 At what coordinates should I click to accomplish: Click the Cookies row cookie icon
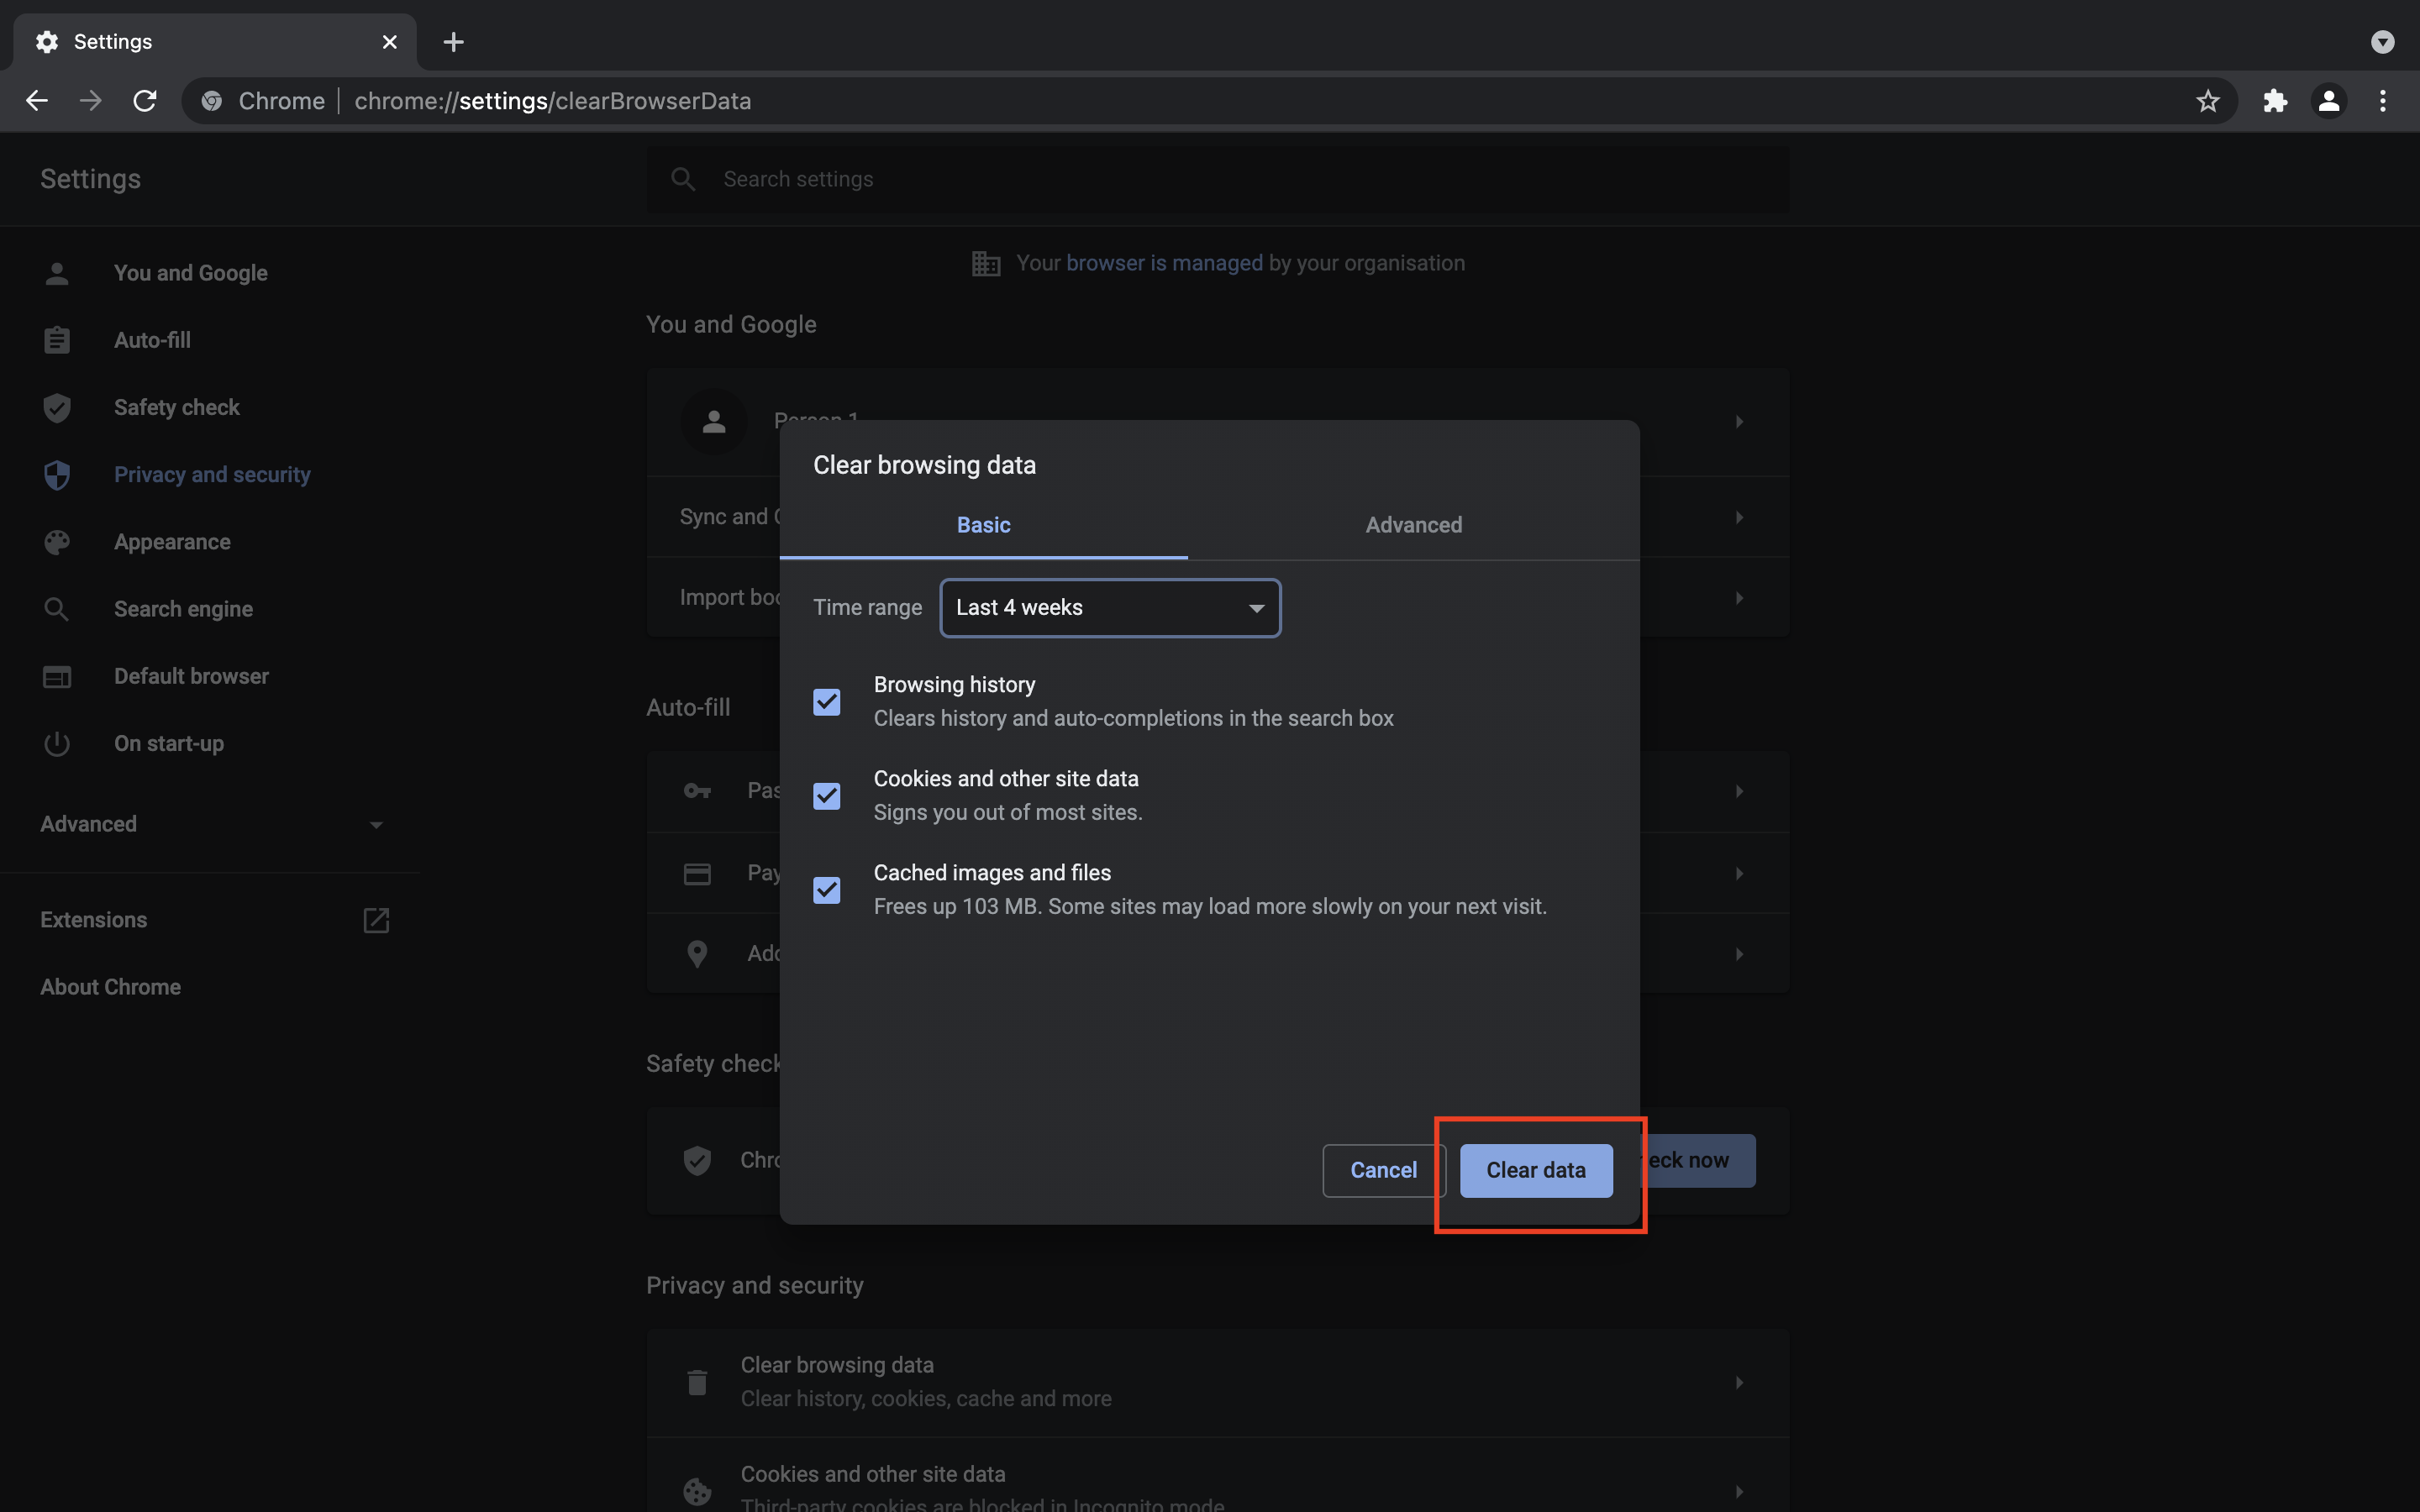(x=697, y=1491)
